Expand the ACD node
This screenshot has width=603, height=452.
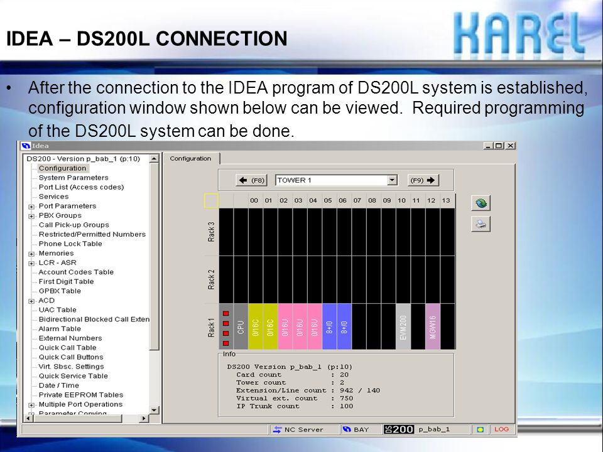pos(31,301)
